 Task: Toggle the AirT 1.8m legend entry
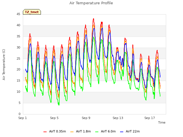click(x=81, y=131)
